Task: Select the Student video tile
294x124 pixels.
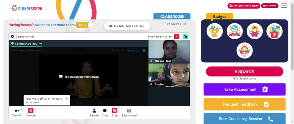Action: click(169, 75)
